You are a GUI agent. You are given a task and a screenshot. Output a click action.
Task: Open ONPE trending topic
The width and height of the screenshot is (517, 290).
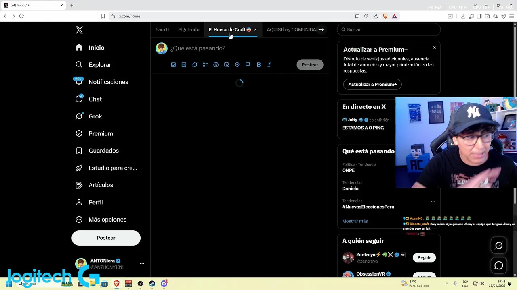tap(348, 170)
